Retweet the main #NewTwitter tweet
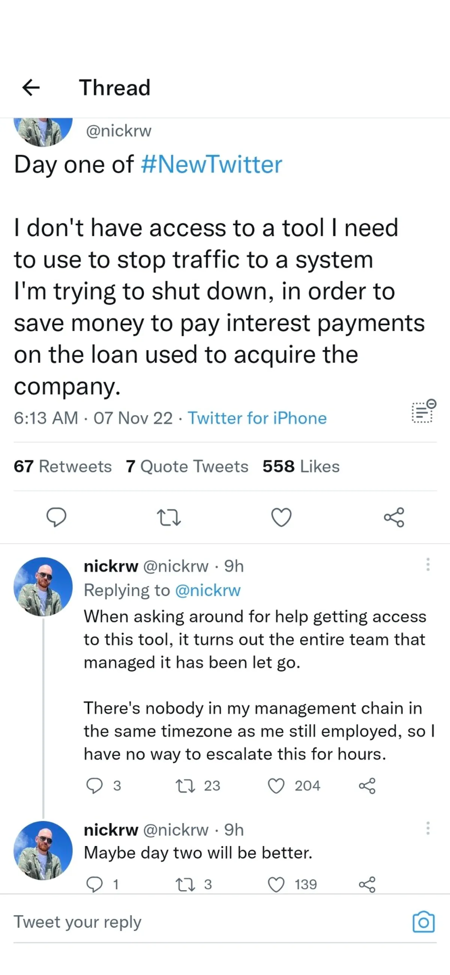Screen dimensions: 450x975 click(x=169, y=517)
